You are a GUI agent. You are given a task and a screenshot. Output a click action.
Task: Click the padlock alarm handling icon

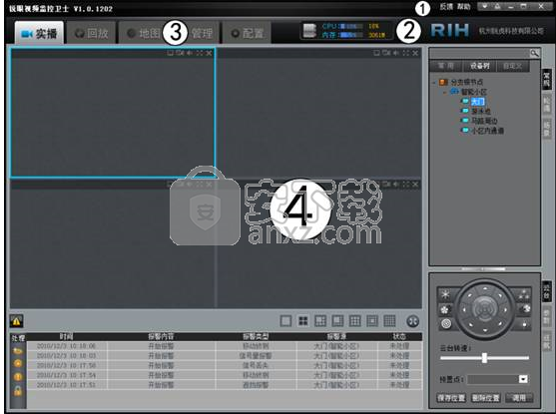[18, 391]
